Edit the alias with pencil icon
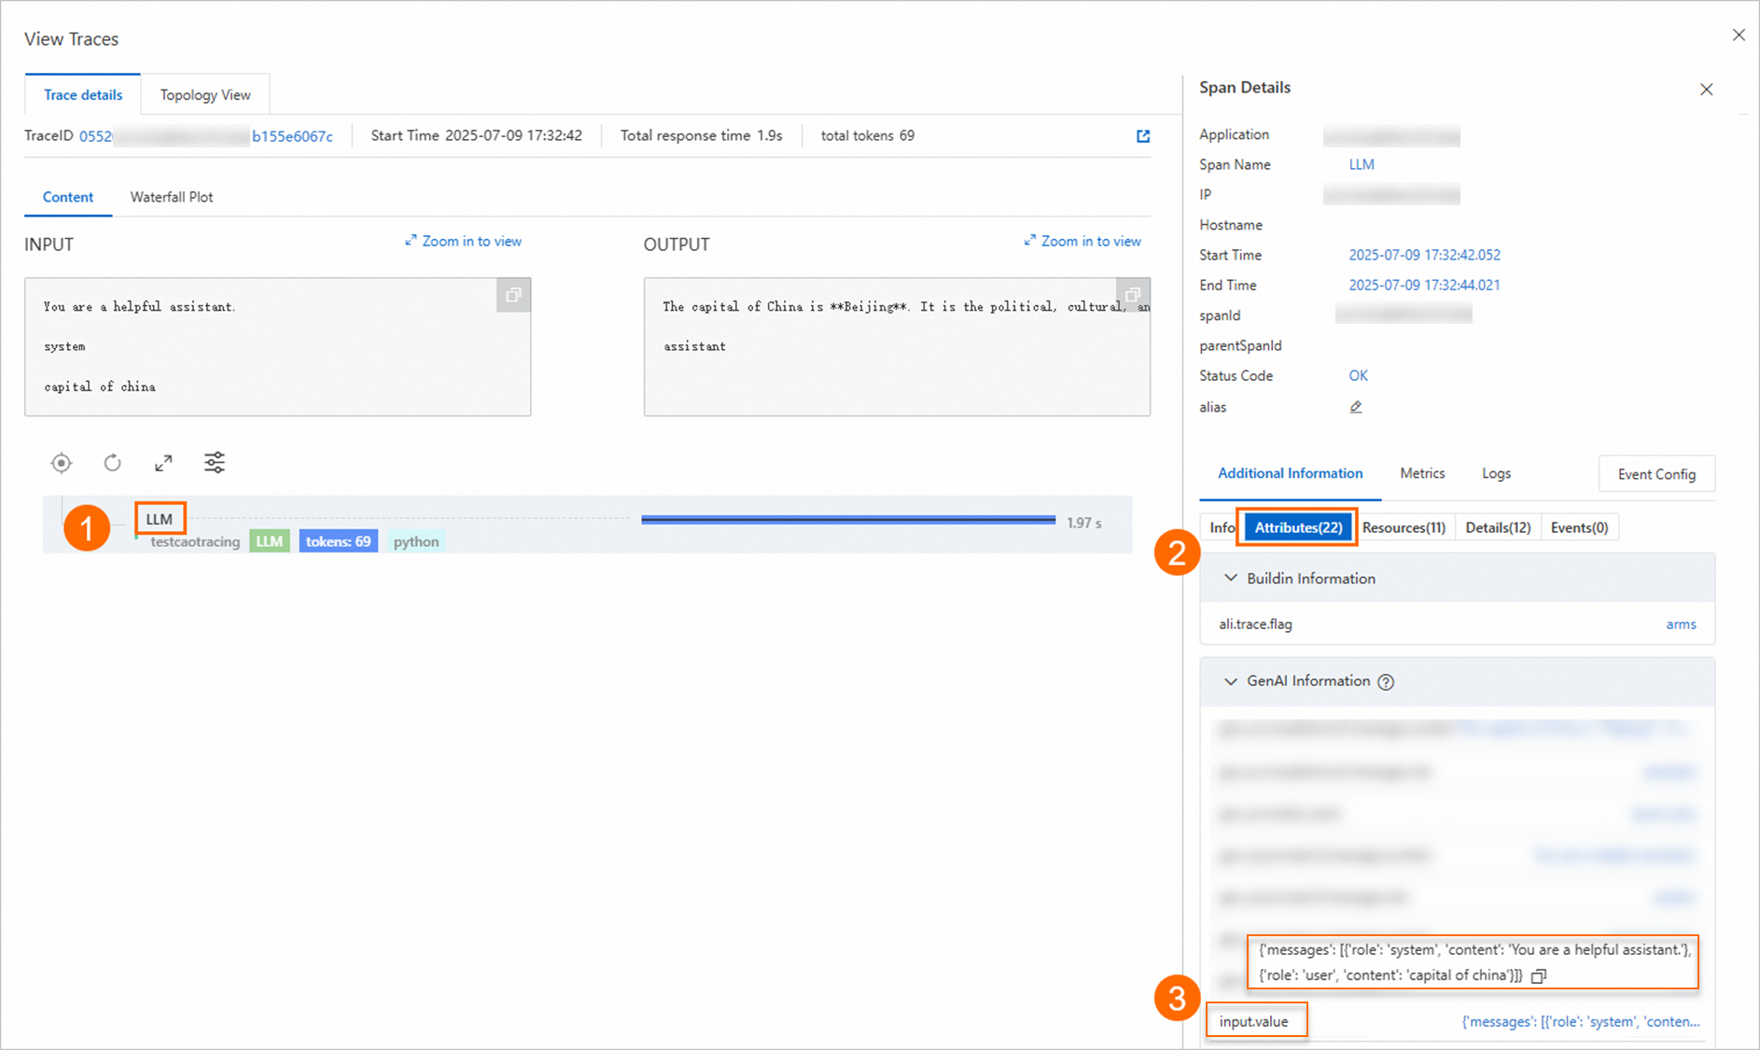1760x1051 pixels. (1356, 407)
